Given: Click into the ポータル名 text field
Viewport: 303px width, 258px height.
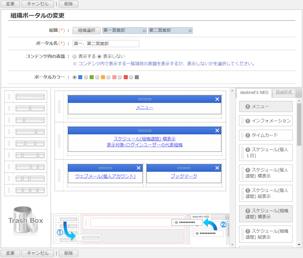Looking at the screenshot, I should (x=106, y=43).
